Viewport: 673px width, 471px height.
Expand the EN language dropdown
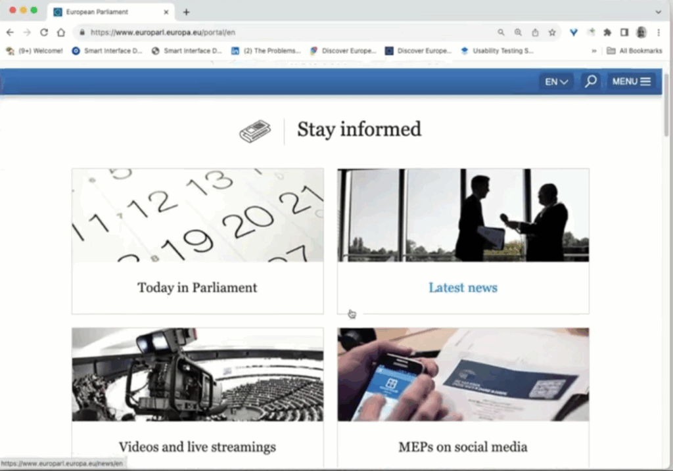click(x=556, y=81)
